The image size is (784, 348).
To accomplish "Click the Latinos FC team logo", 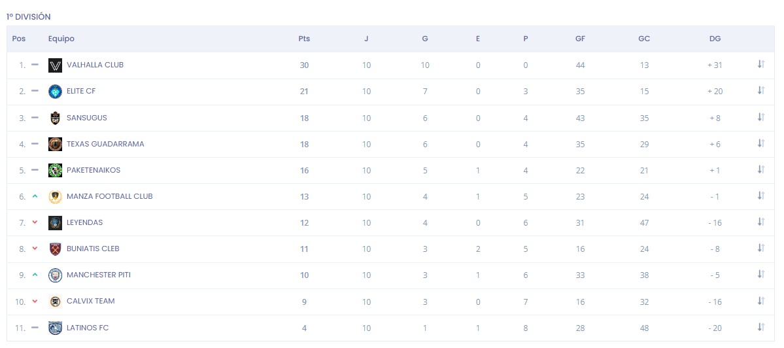I will point(55,328).
